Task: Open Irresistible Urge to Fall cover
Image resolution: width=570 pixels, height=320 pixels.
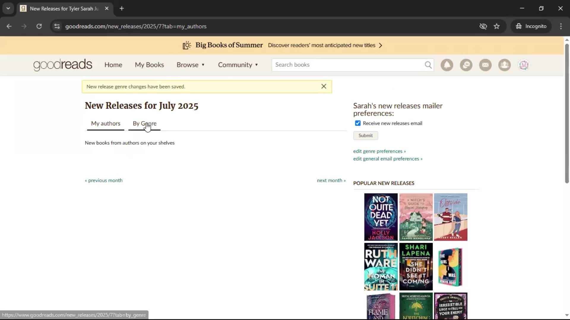Action: pyautogui.click(x=451, y=306)
